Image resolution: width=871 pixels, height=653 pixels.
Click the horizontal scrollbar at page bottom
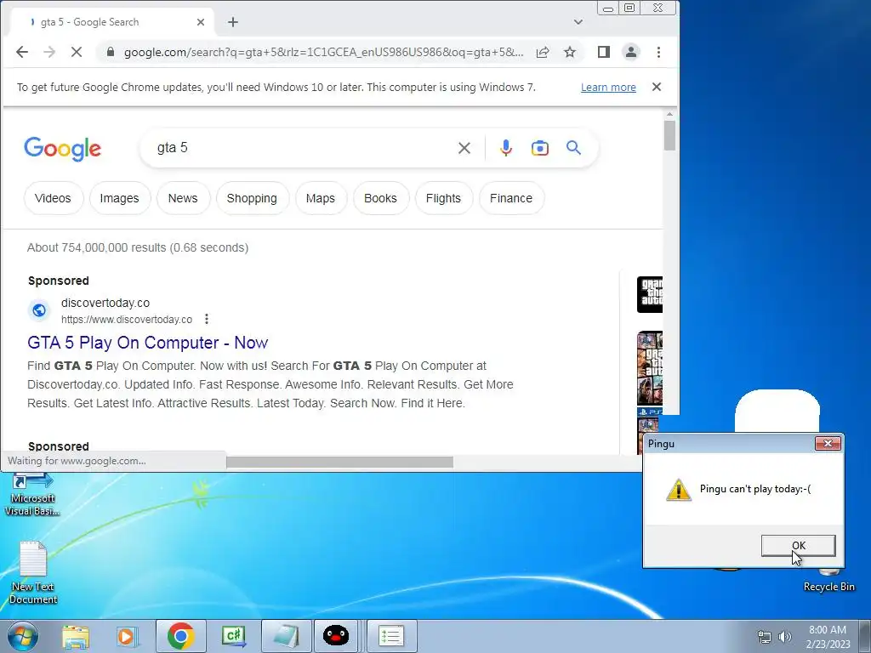click(x=339, y=462)
